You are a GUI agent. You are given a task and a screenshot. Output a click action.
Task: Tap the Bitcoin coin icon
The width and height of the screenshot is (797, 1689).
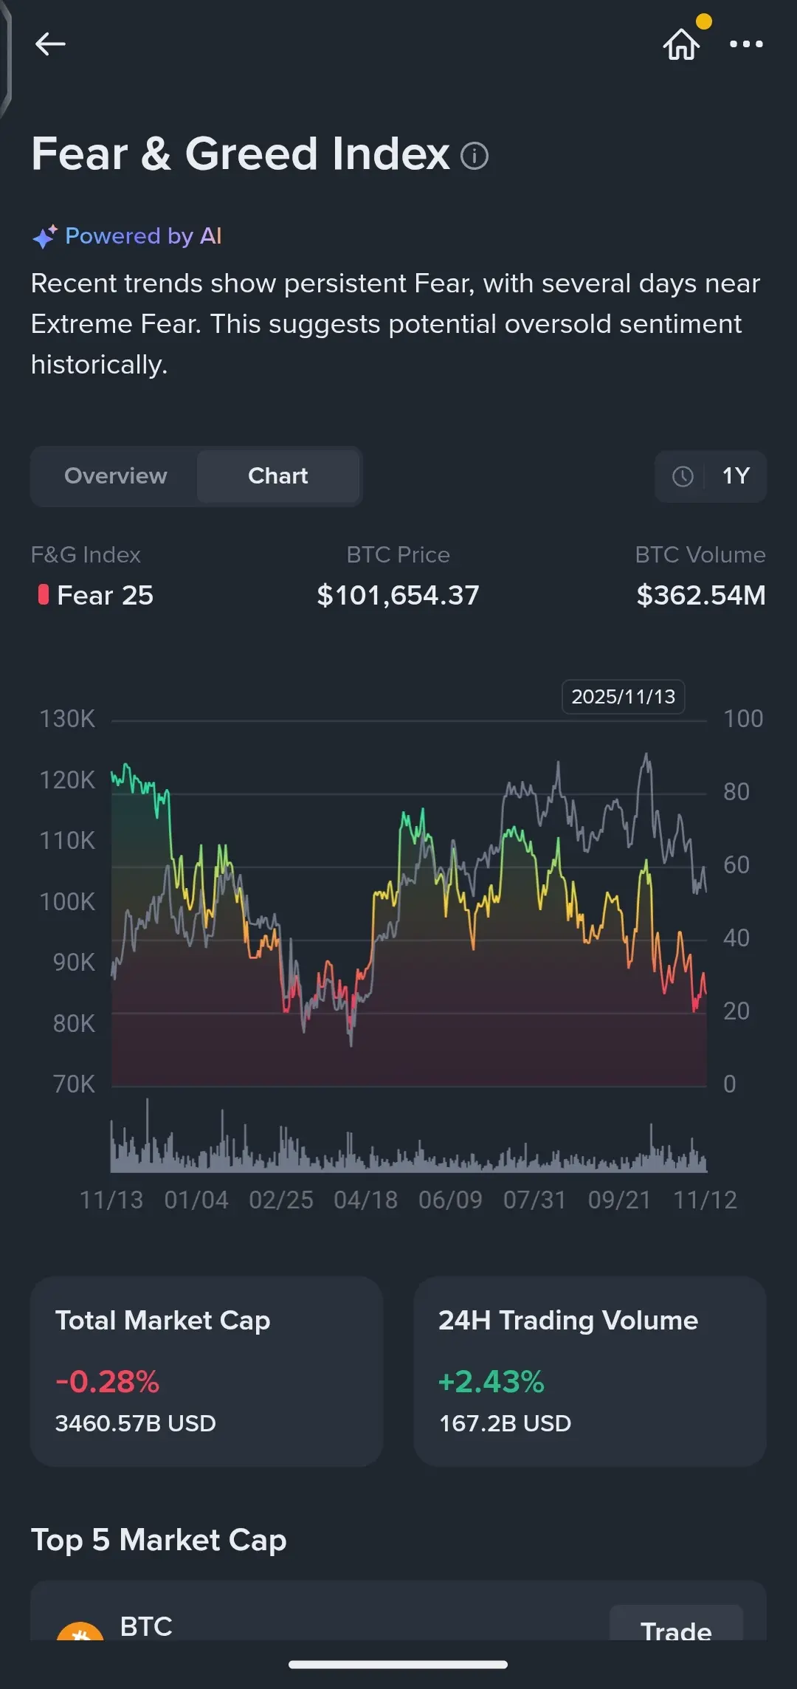point(80,1630)
